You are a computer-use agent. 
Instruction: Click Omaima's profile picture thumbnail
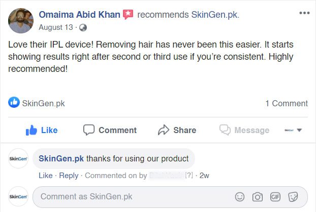(x=21, y=21)
